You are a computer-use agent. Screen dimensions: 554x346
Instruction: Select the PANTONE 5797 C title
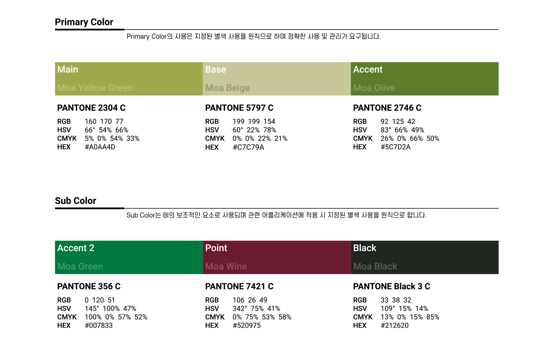[239, 108]
